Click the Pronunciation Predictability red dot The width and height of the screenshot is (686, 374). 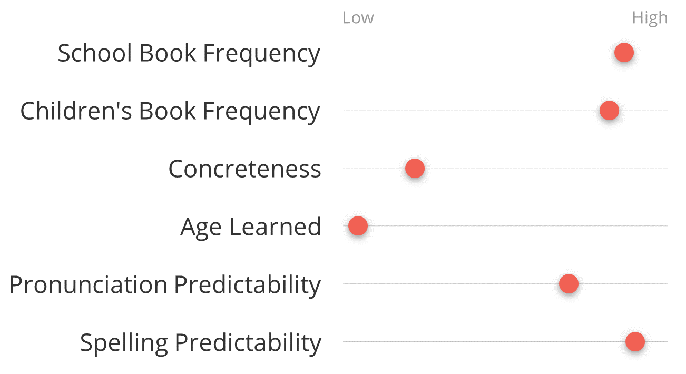(x=569, y=284)
